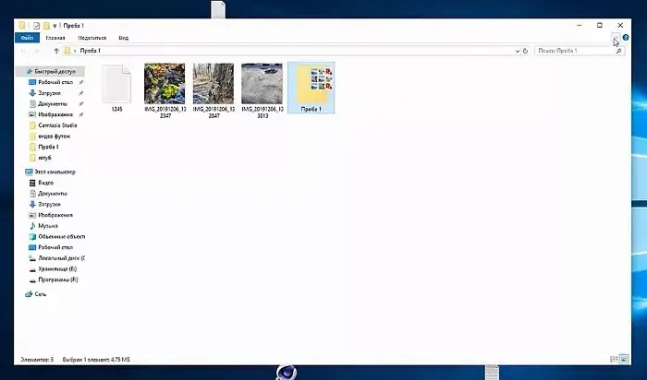Click the pin icon beside Документы

[81, 103]
